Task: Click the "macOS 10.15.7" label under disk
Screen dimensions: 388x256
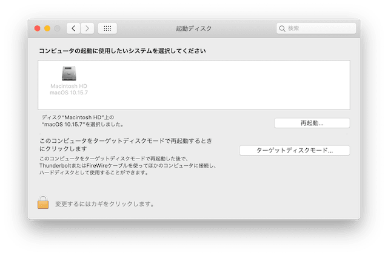Action: (69, 93)
